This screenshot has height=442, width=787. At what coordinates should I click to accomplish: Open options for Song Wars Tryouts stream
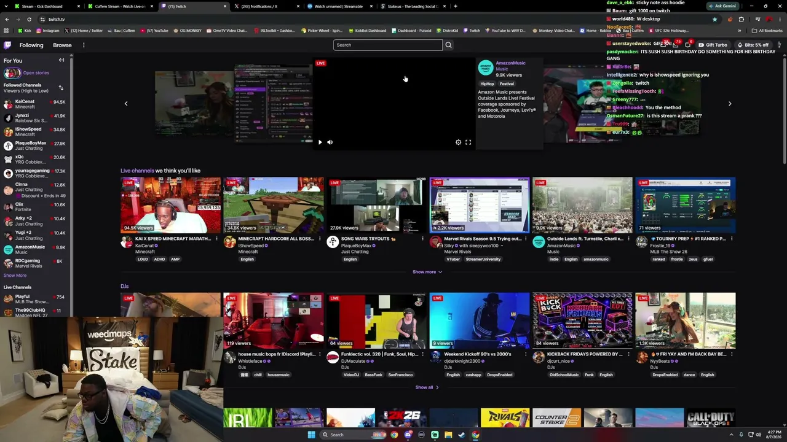tap(422, 239)
